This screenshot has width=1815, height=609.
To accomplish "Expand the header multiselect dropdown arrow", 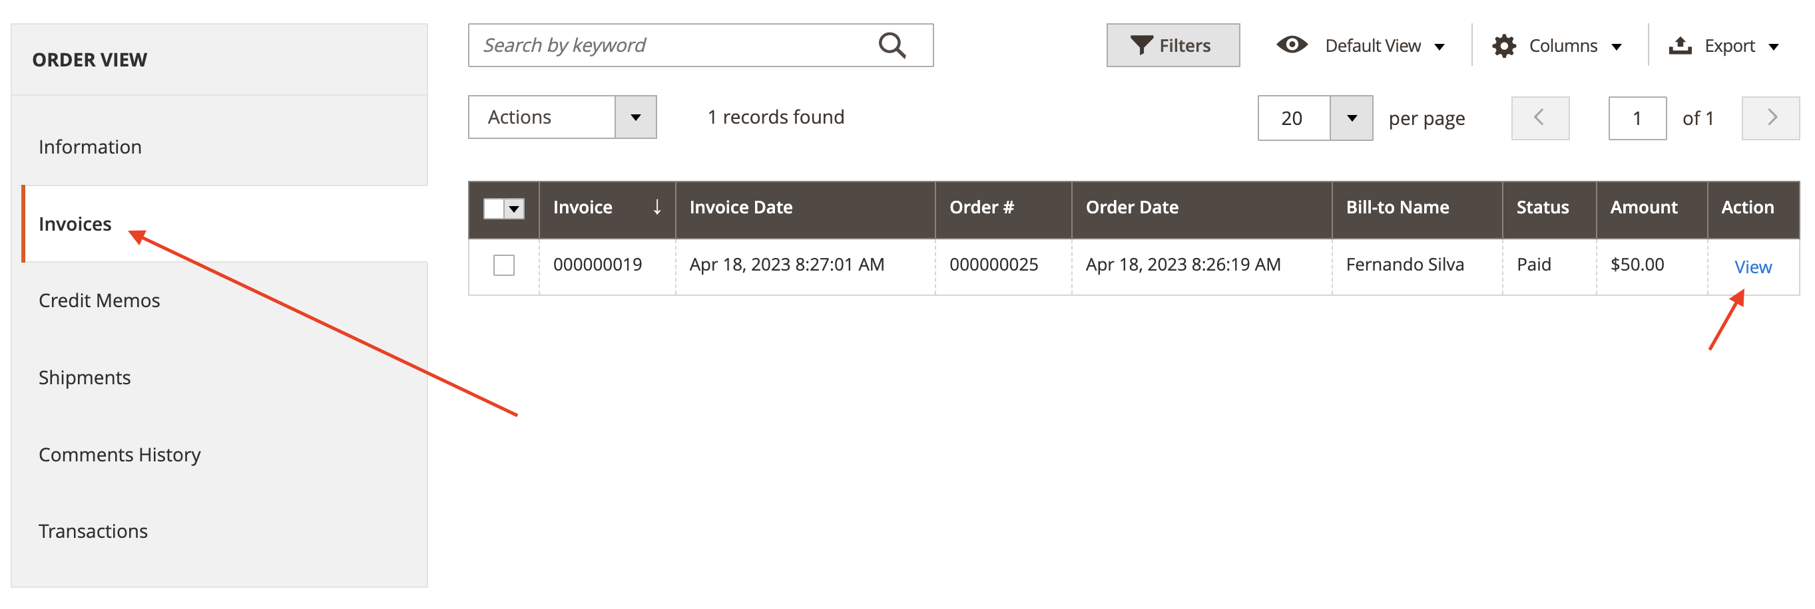I will point(515,209).
